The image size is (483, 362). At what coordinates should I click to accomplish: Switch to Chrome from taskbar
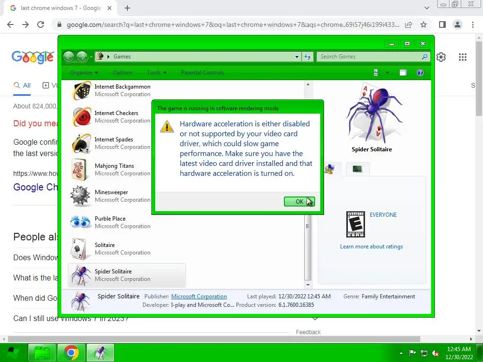[x=71, y=353]
